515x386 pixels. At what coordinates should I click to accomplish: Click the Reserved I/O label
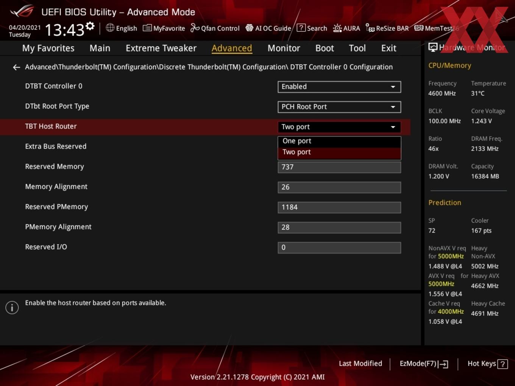click(46, 247)
